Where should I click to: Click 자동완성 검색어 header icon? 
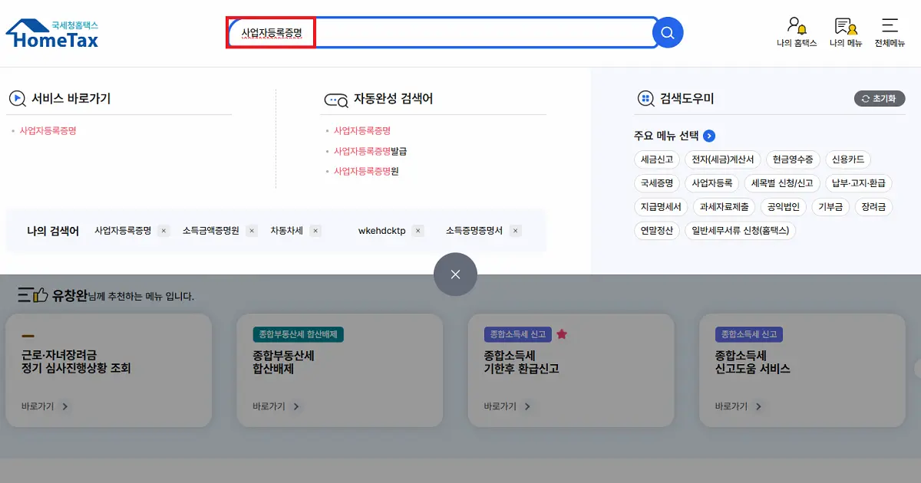[336, 100]
